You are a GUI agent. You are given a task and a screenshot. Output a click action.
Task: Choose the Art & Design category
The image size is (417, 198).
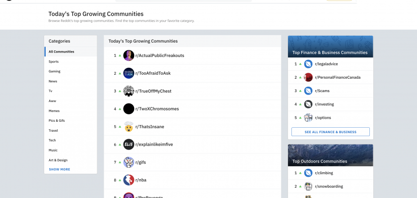click(x=58, y=160)
